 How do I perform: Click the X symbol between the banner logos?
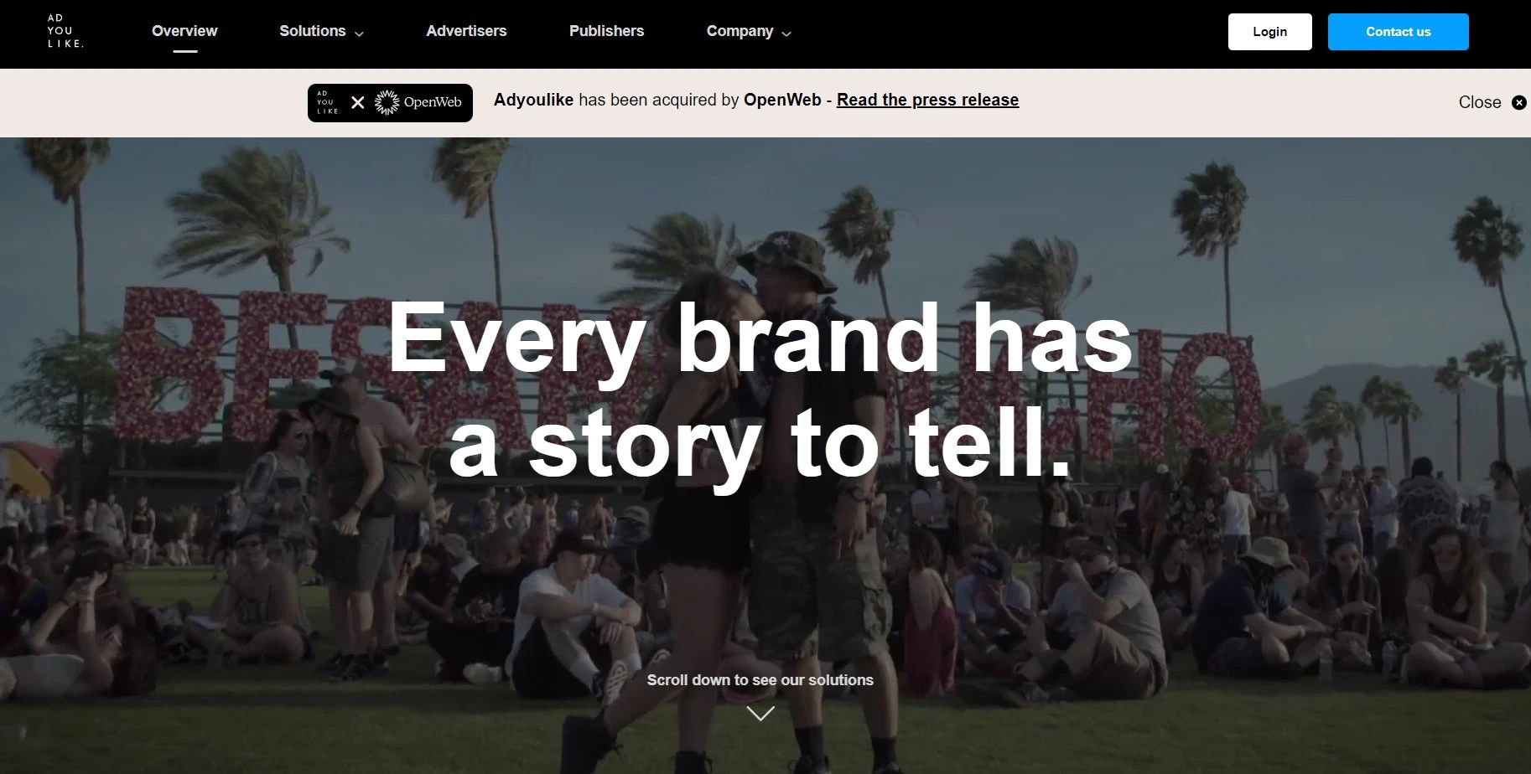[358, 102]
